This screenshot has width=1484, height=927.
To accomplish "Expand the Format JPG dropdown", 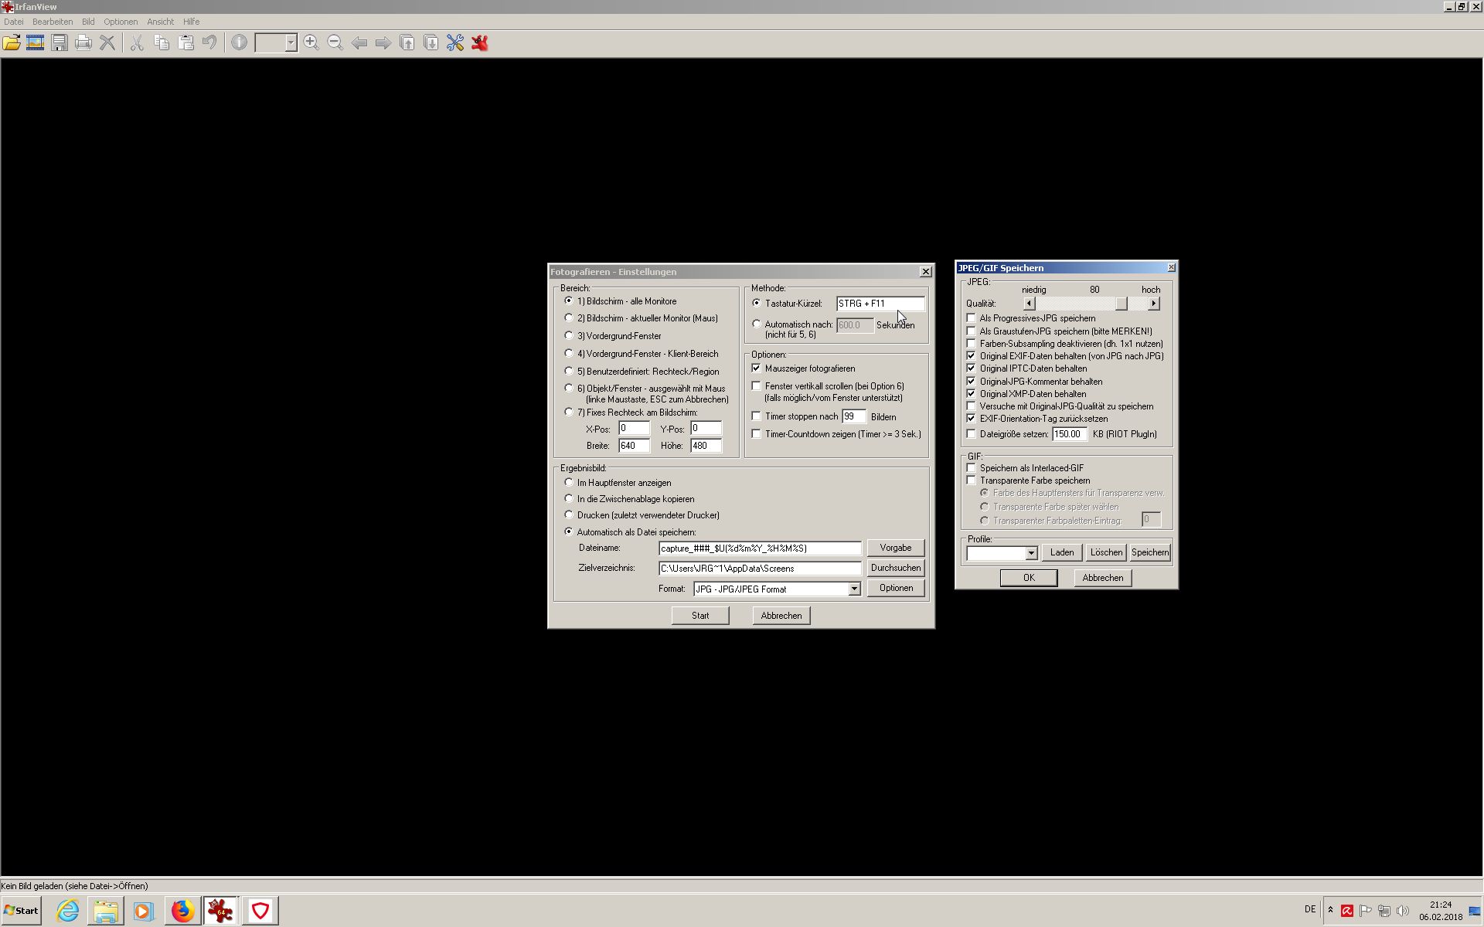I will pyautogui.click(x=854, y=589).
